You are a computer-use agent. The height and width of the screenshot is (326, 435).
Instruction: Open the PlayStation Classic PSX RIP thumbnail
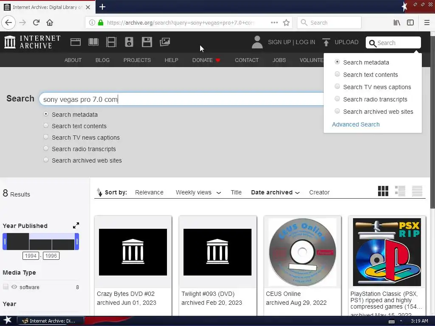coord(387,252)
